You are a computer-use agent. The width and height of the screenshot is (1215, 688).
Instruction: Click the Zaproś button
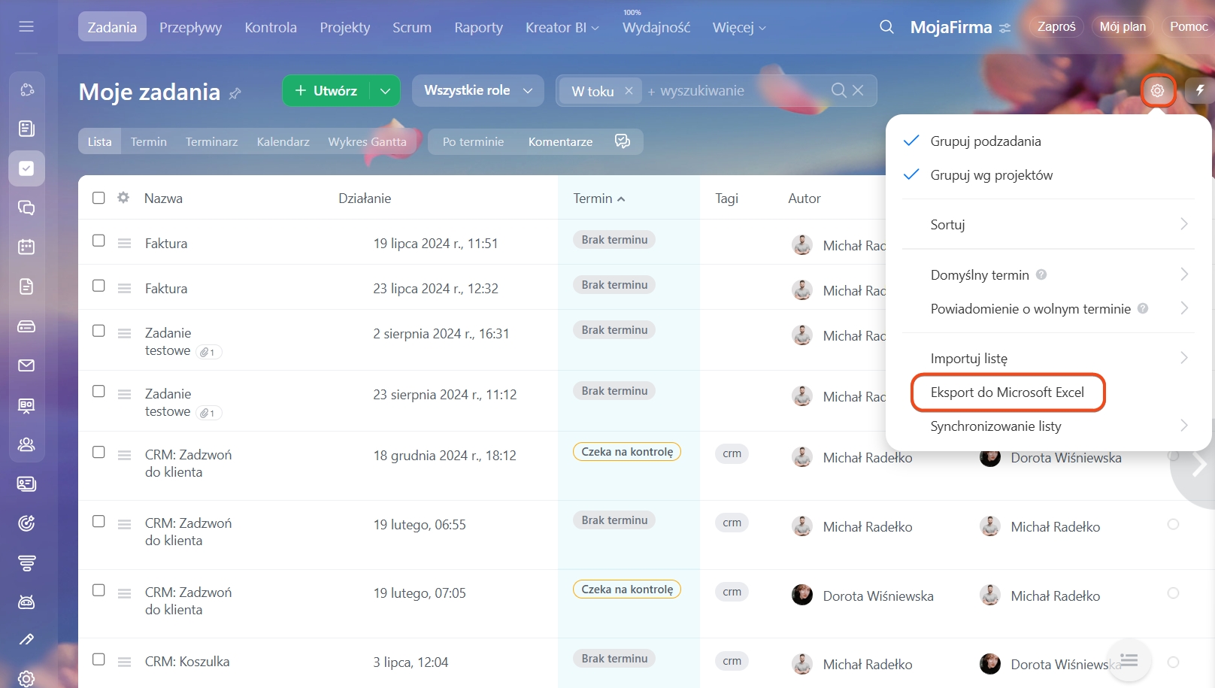1056,27
